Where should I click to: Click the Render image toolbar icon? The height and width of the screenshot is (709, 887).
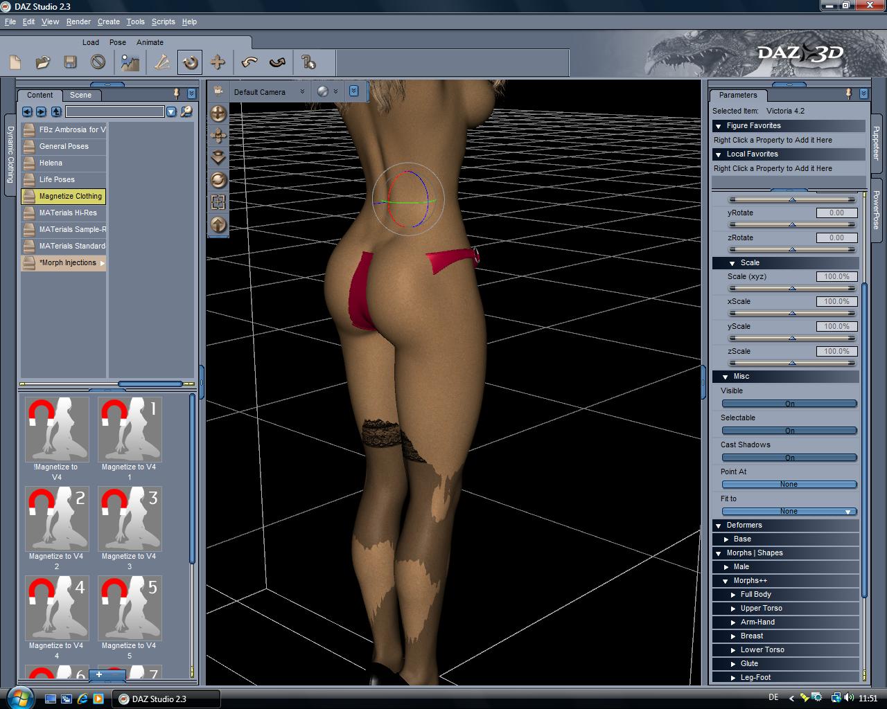tap(130, 63)
